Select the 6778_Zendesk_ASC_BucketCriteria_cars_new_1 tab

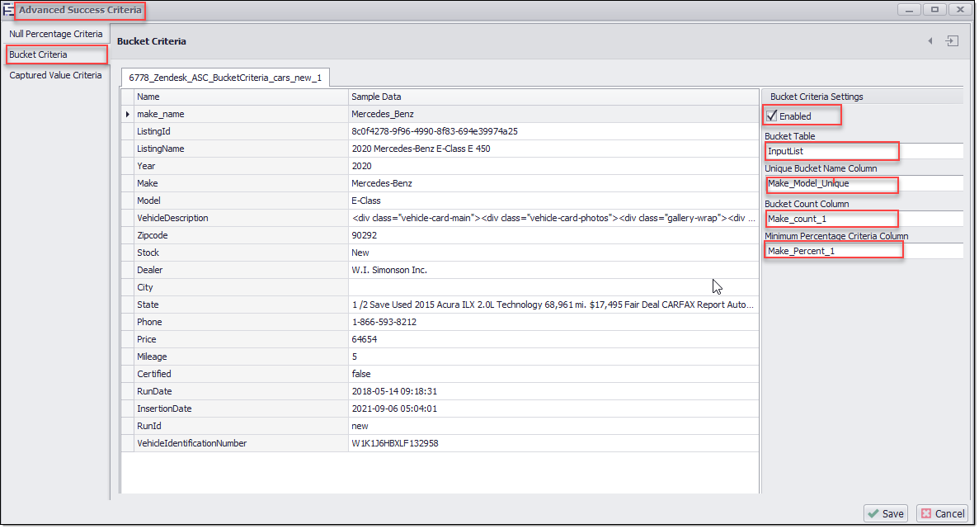(225, 78)
